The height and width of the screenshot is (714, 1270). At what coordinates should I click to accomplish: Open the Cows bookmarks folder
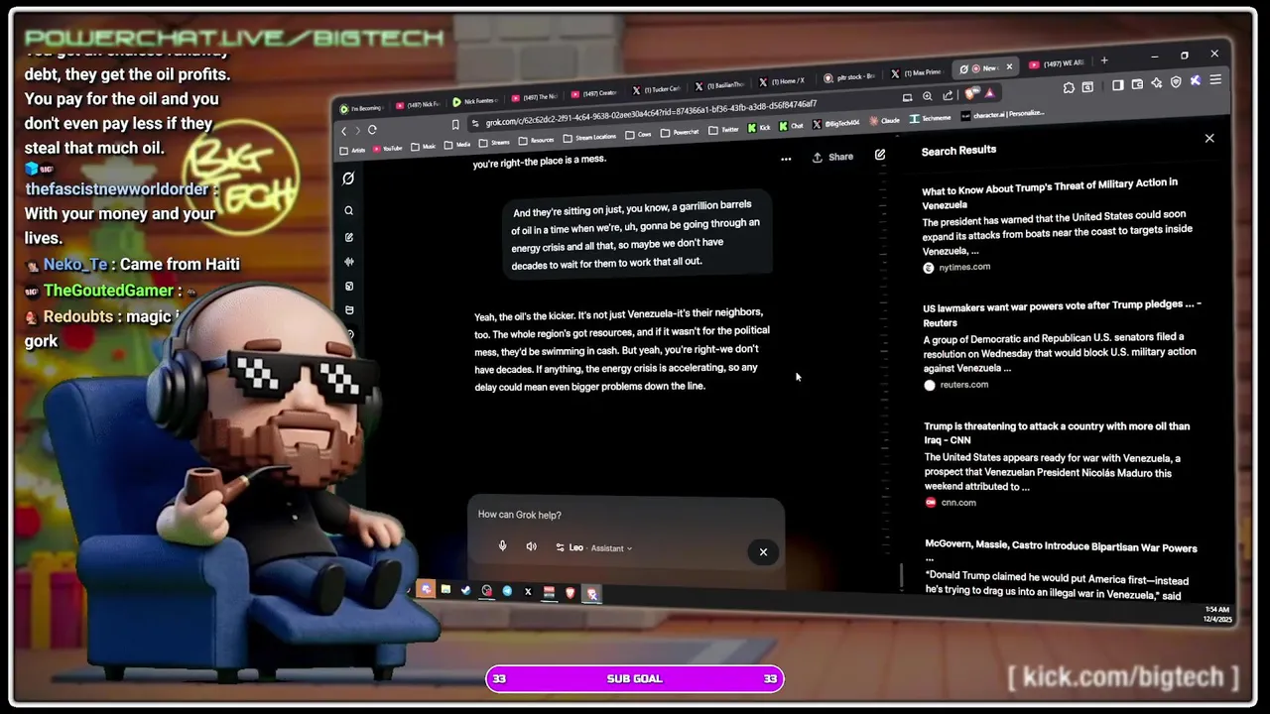pyautogui.click(x=638, y=134)
